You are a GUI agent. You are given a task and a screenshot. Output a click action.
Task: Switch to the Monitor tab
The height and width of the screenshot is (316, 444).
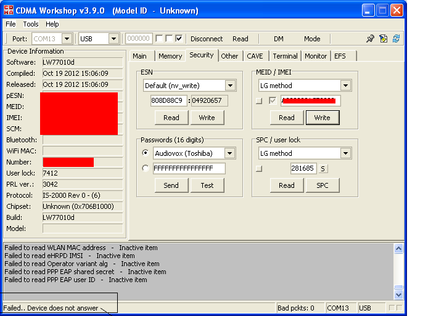[316, 56]
